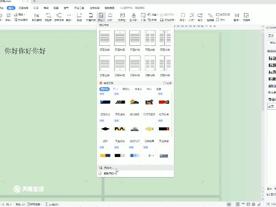Select the 免费 (free) filter tab

(x=159, y=89)
